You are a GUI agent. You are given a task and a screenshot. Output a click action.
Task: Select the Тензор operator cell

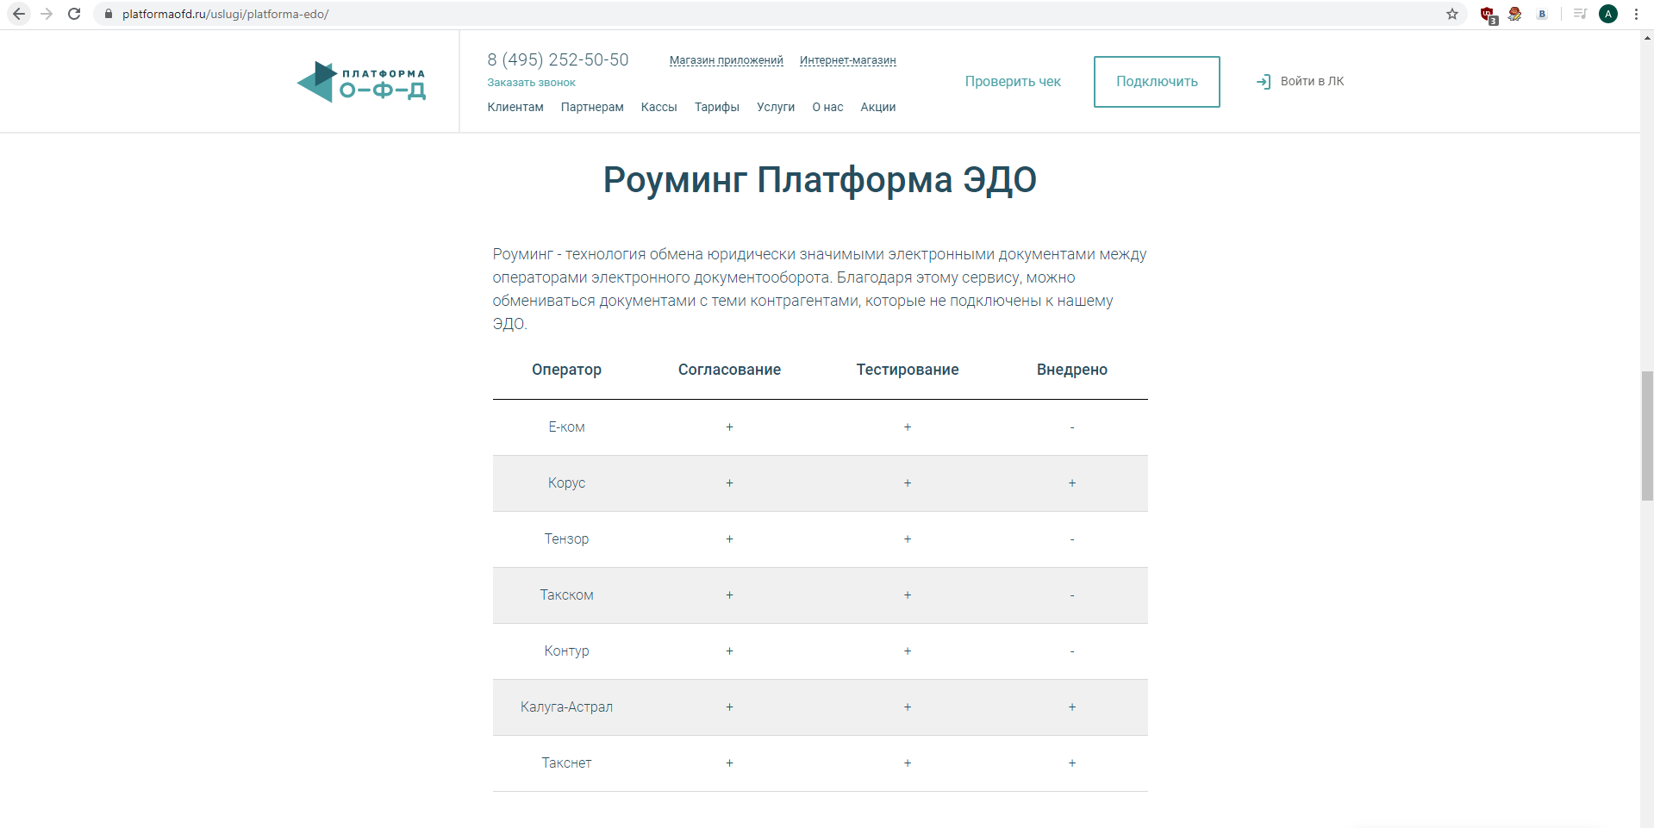(567, 539)
